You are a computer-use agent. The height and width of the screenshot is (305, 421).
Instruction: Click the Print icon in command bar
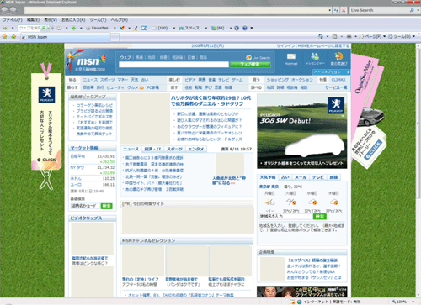(x=349, y=36)
